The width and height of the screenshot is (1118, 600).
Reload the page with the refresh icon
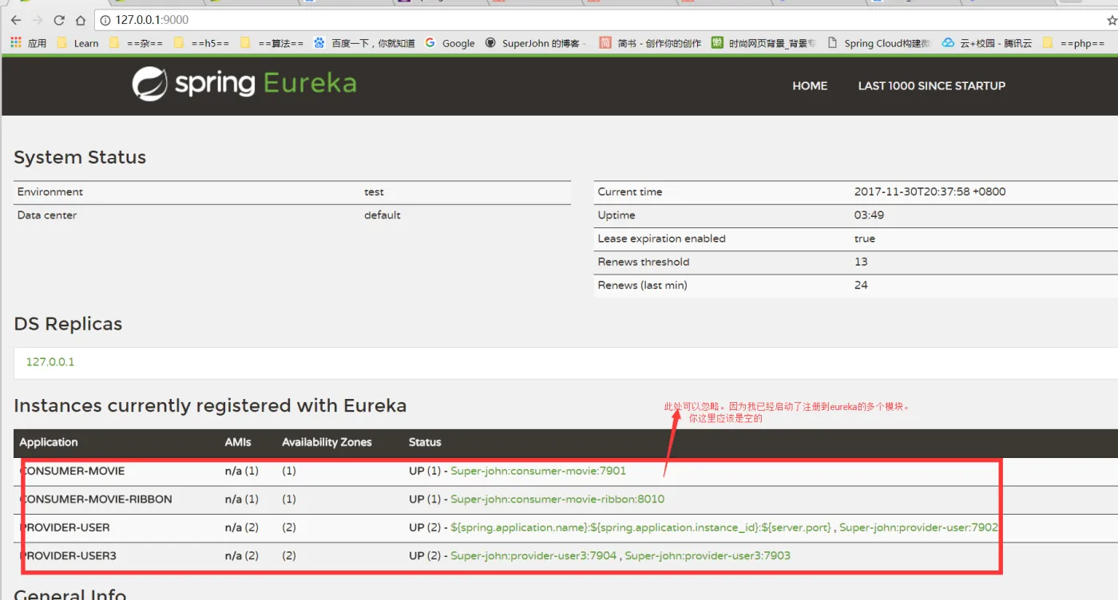[x=59, y=20]
